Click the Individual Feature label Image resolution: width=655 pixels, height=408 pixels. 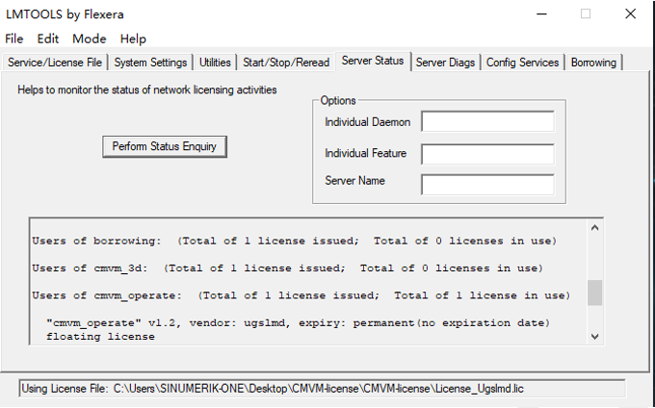coord(365,154)
